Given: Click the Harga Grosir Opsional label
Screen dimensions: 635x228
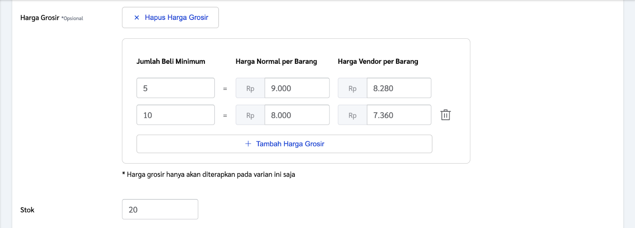Looking at the screenshot, I should [52, 18].
